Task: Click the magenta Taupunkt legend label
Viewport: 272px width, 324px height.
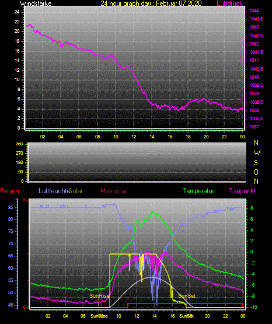Action: pos(242,191)
